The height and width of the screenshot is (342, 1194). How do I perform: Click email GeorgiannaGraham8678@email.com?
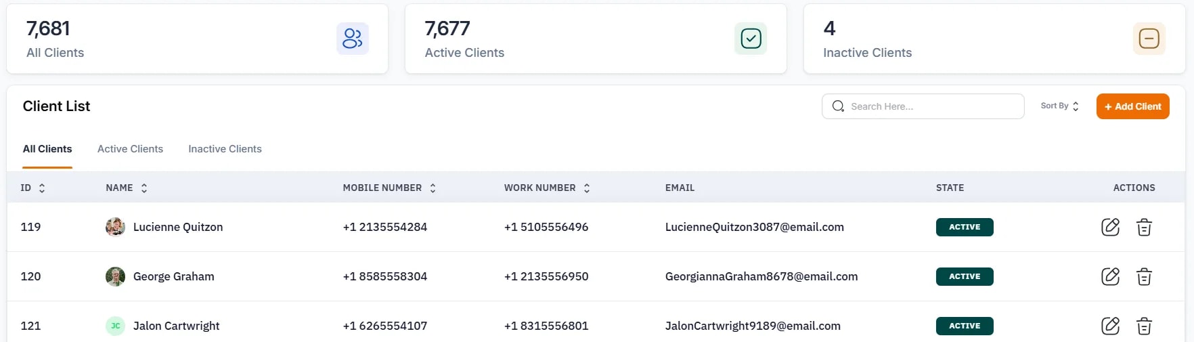(x=761, y=276)
